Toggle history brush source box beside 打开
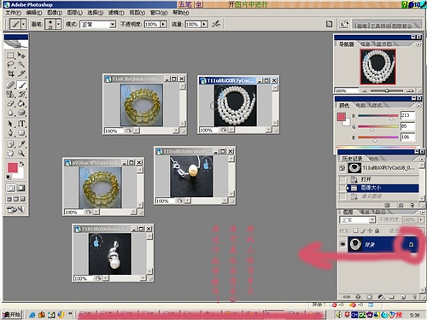Image resolution: width=427 pixels, height=320 pixels. (x=342, y=179)
